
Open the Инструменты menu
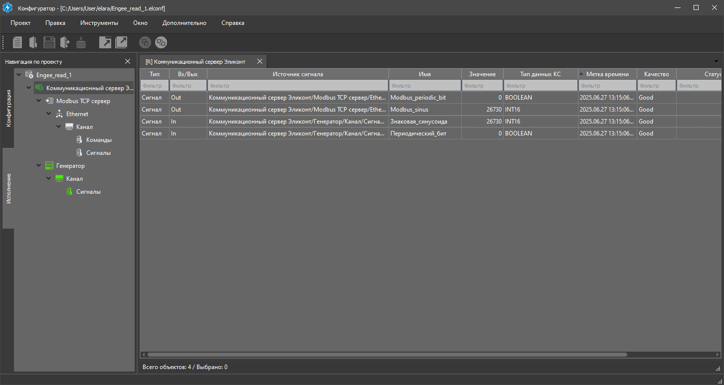pos(99,23)
